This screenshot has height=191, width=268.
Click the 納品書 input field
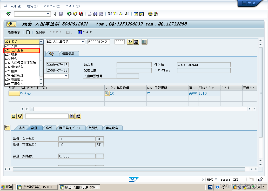point(134,65)
